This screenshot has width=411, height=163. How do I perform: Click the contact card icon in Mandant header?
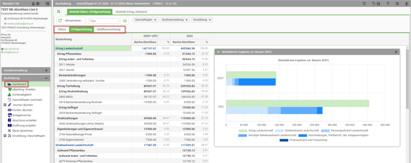point(47,3)
